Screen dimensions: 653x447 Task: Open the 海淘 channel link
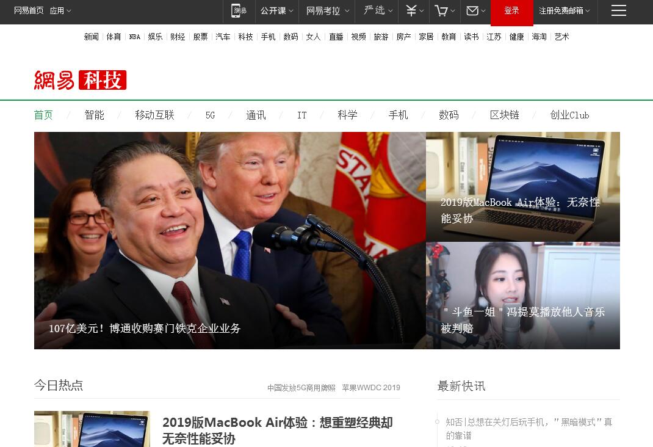(x=539, y=37)
